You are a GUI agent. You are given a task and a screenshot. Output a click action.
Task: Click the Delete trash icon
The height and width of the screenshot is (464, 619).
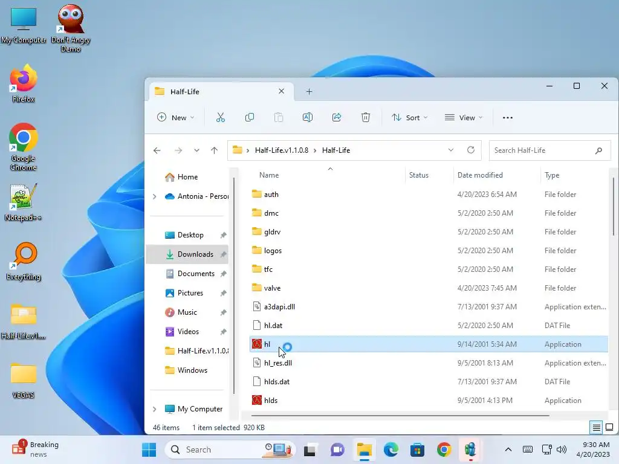click(x=366, y=118)
